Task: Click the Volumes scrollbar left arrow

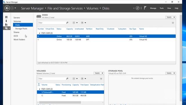Action: (x=38, y=102)
